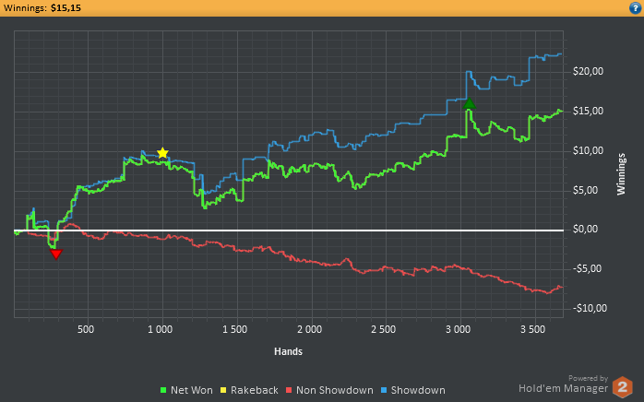This screenshot has height=402, width=644.
Task: Toggle the Net Won legend entry
Action: (x=187, y=390)
